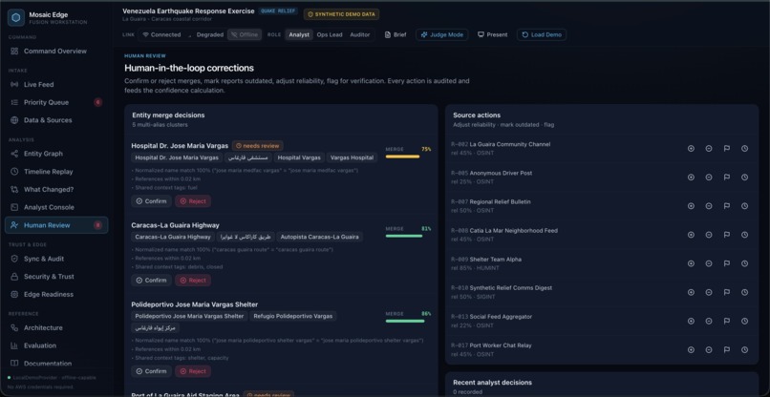
Task: Confirm Hospital Dr. Jose Maria Vargas merge
Action: (x=151, y=201)
